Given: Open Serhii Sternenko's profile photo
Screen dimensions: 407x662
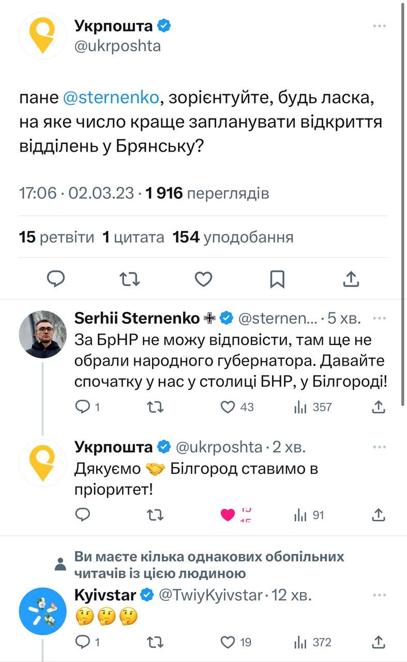Looking at the screenshot, I should coord(42,334).
